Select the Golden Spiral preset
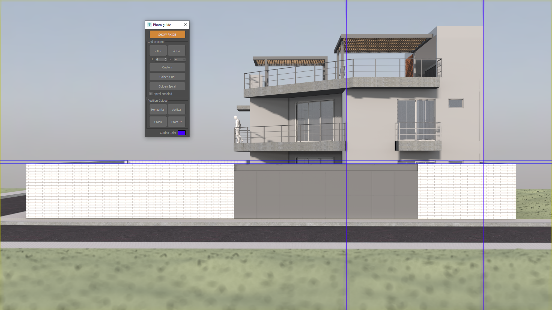The height and width of the screenshot is (310, 552). [x=167, y=86]
